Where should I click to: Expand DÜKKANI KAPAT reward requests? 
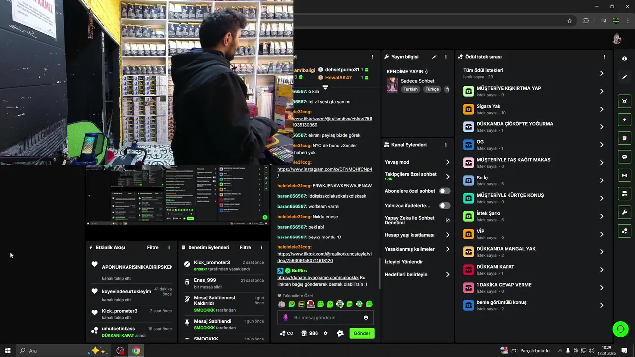[534, 270]
